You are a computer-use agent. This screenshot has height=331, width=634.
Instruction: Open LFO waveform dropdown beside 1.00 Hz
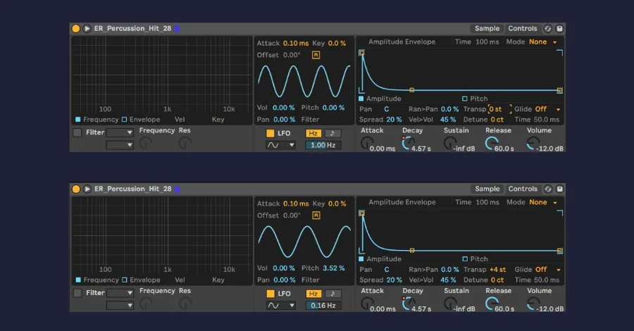280,144
